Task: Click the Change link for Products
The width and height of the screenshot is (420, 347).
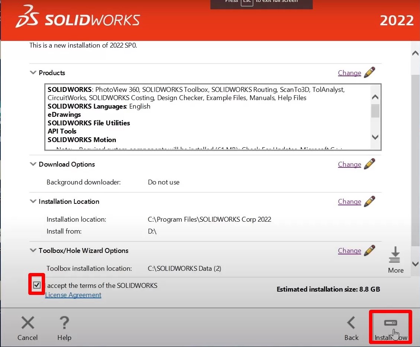Action: pyautogui.click(x=350, y=73)
